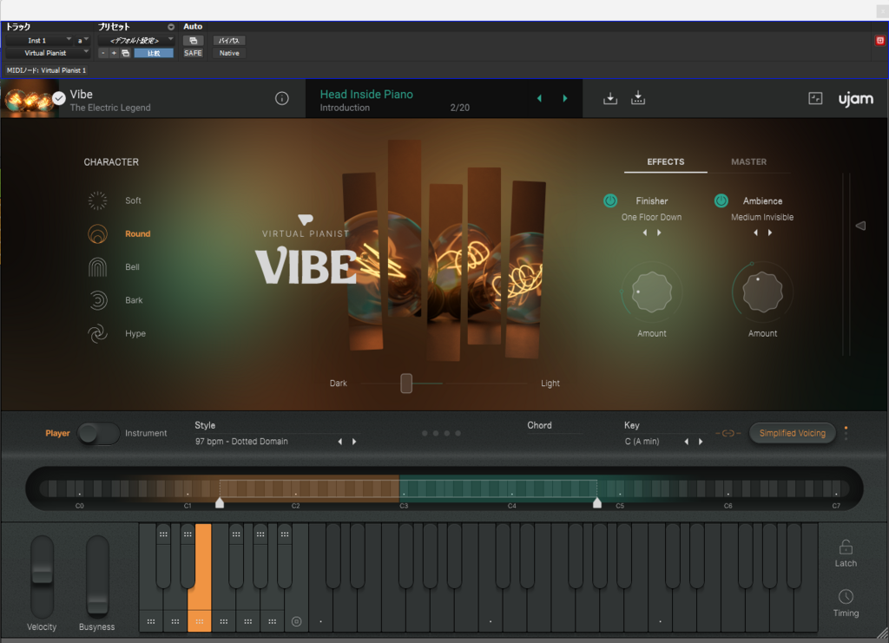Select the Soft character icon

click(x=97, y=200)
